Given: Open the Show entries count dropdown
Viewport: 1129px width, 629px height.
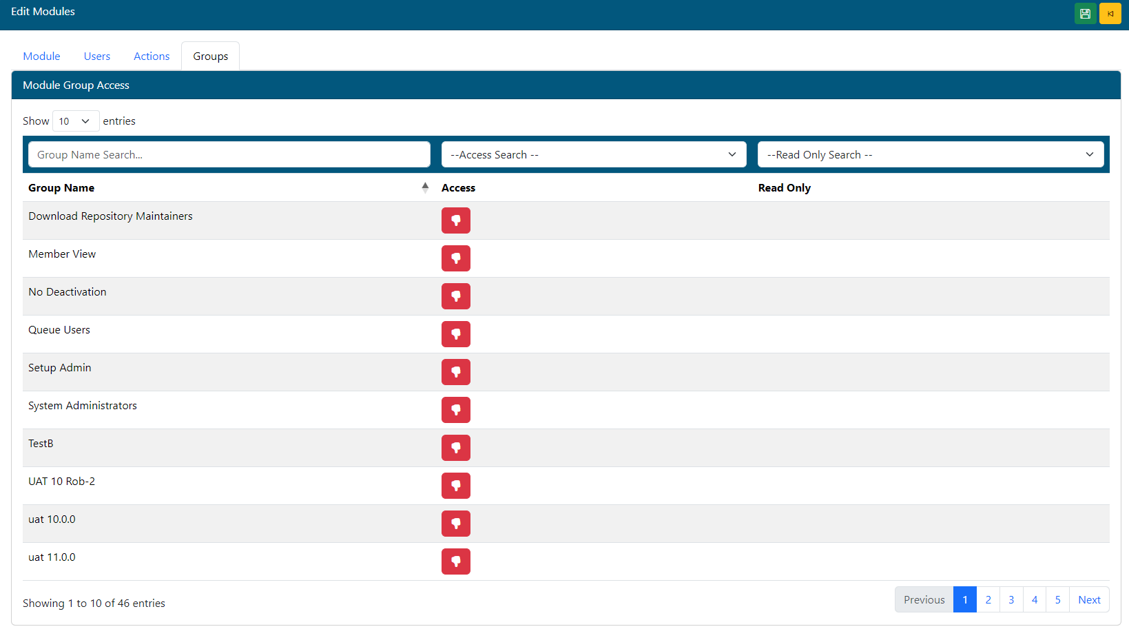Looking at the screenshot, I should click(75, 121).
